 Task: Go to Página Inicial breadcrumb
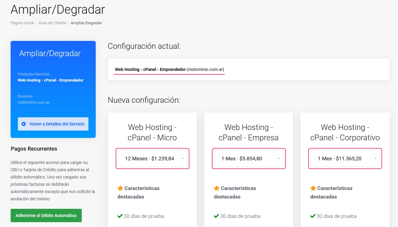coord(22,23)
